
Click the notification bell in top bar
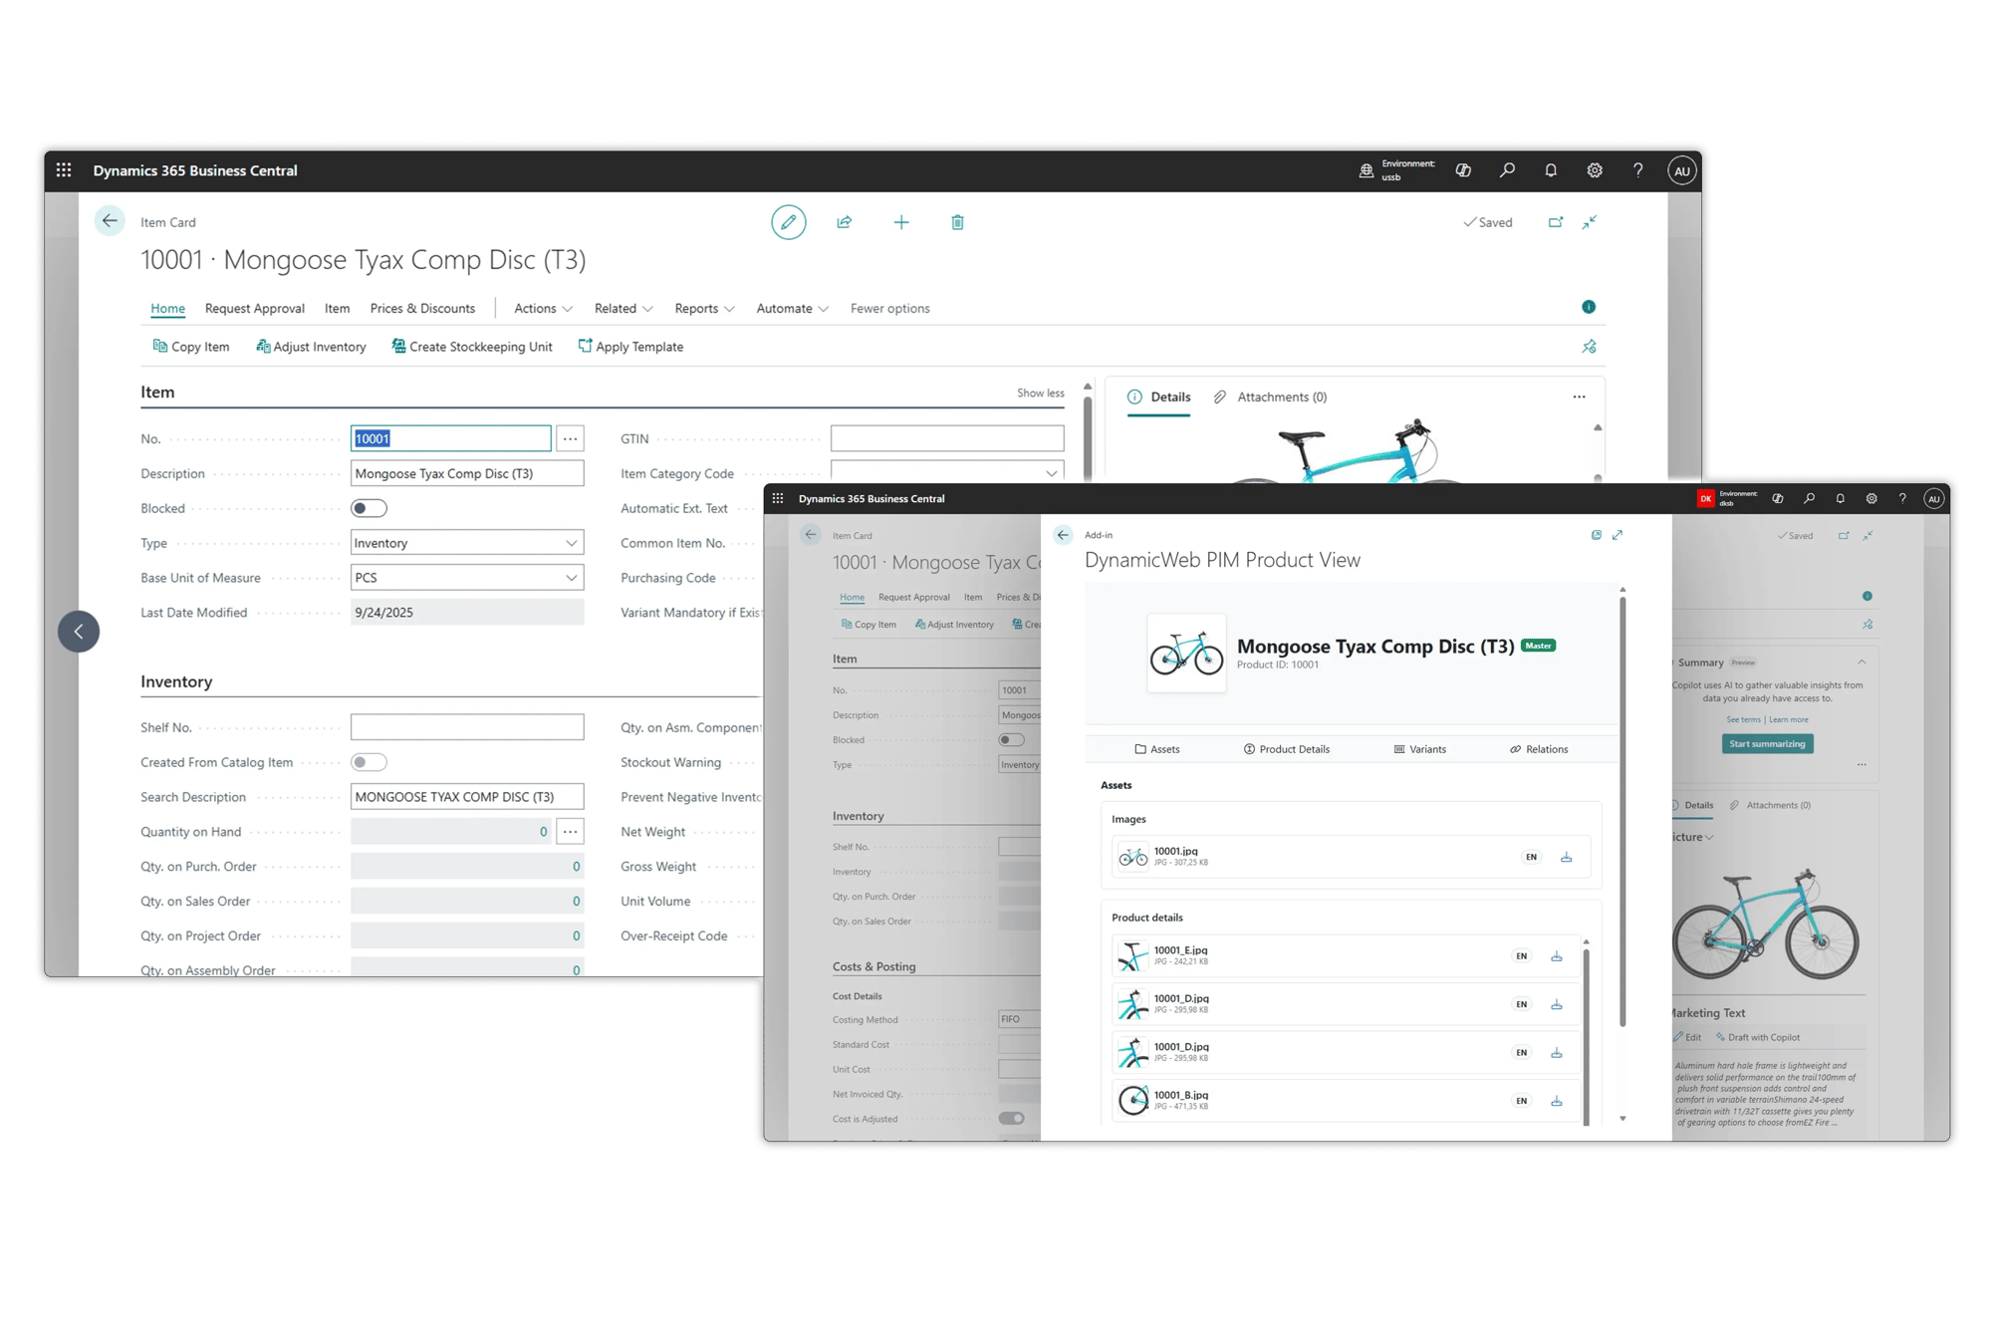[1551, 170]
